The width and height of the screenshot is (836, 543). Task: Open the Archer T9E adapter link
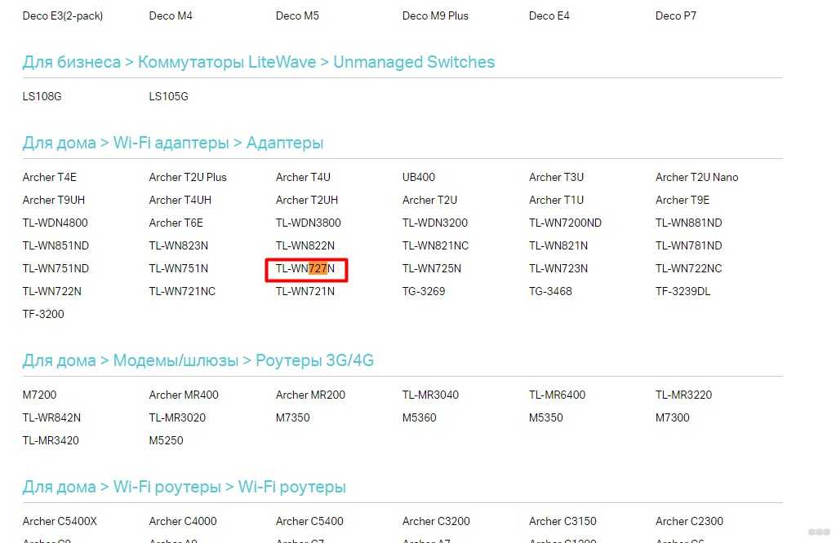click(x=683, y=200)
